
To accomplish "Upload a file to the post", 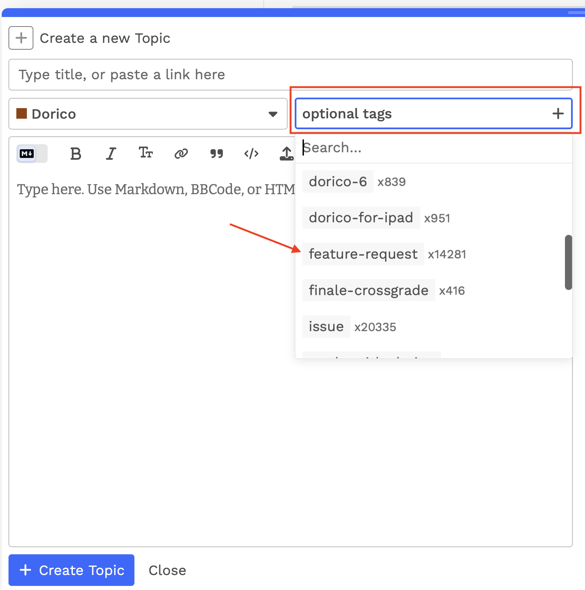I will tap(287, 154).
